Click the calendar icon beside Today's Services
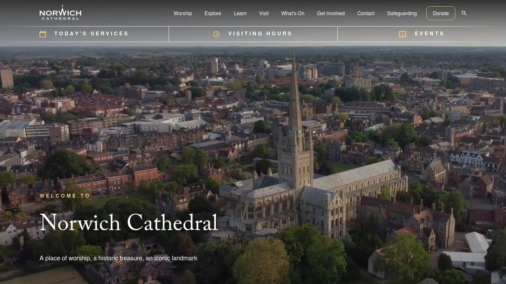 (x=43, y=33)
